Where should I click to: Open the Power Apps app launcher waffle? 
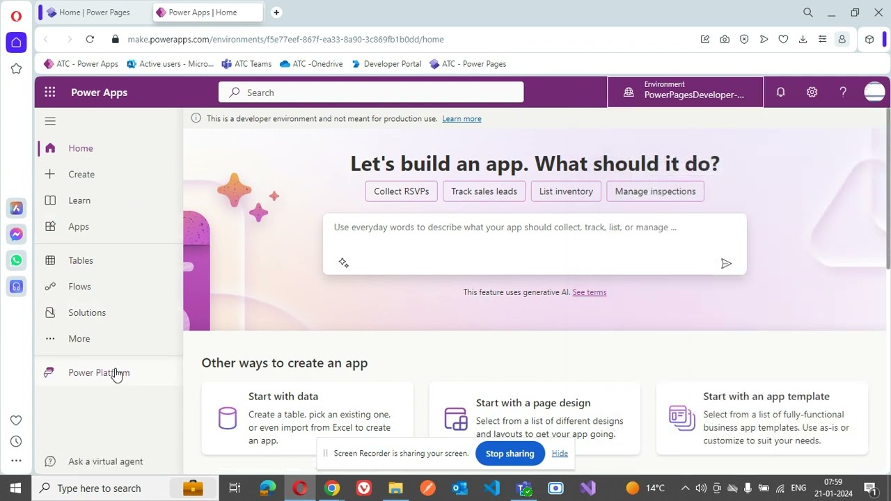(49, 92)
